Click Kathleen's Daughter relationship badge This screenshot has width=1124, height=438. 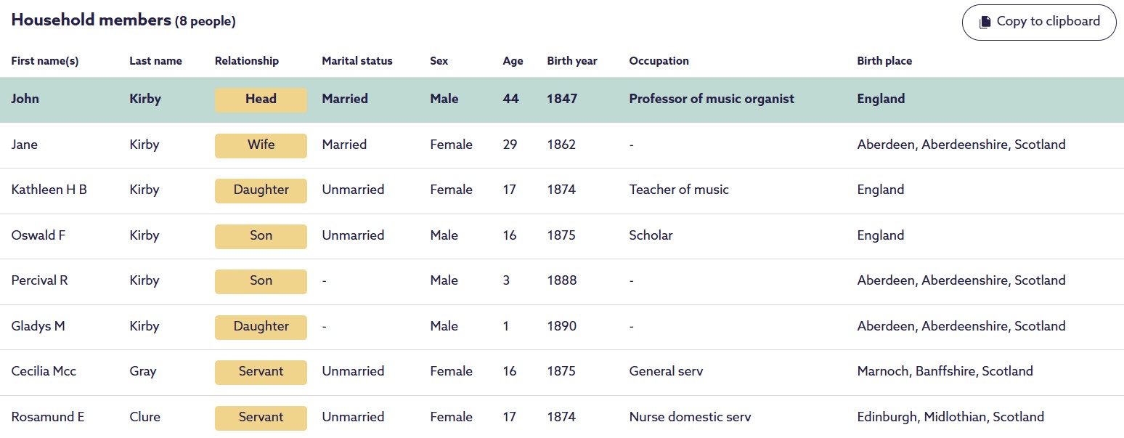pyautogui.click(x=261, y=190)
